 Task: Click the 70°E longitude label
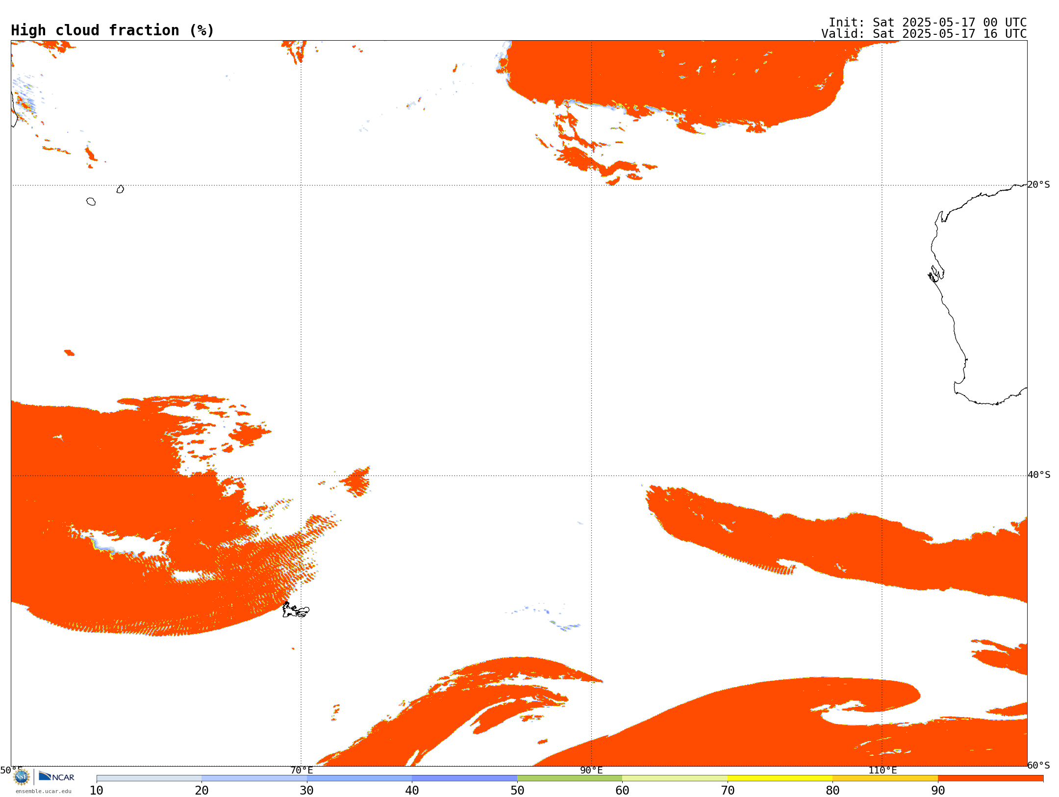click(x=302, y=770)
